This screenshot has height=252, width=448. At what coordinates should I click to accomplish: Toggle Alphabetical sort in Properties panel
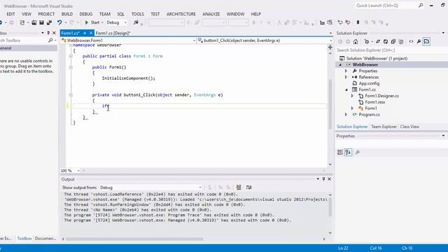click(x=348, y=153)
